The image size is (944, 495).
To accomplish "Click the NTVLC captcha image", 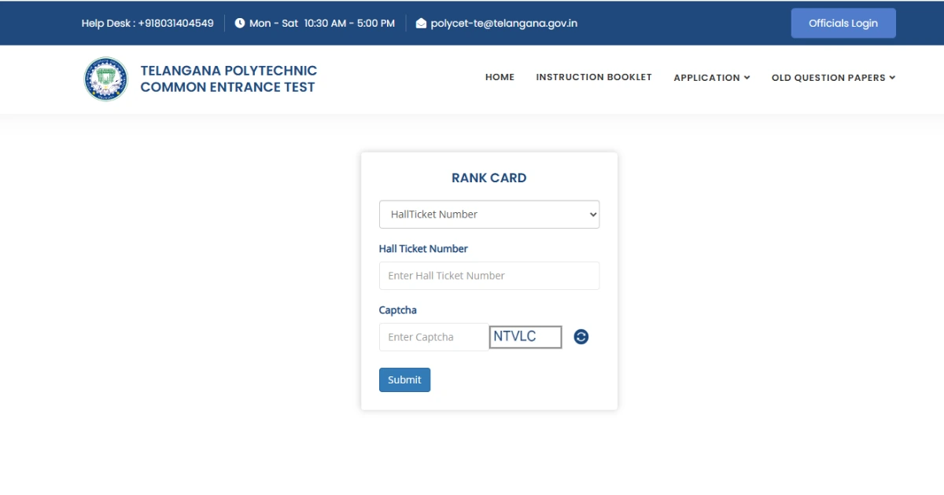I will pos(525,337).
